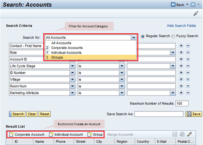Screen dimensions: 203x145
Task: Choose Corporate Accounts from the list
Action: click(67, 48)
